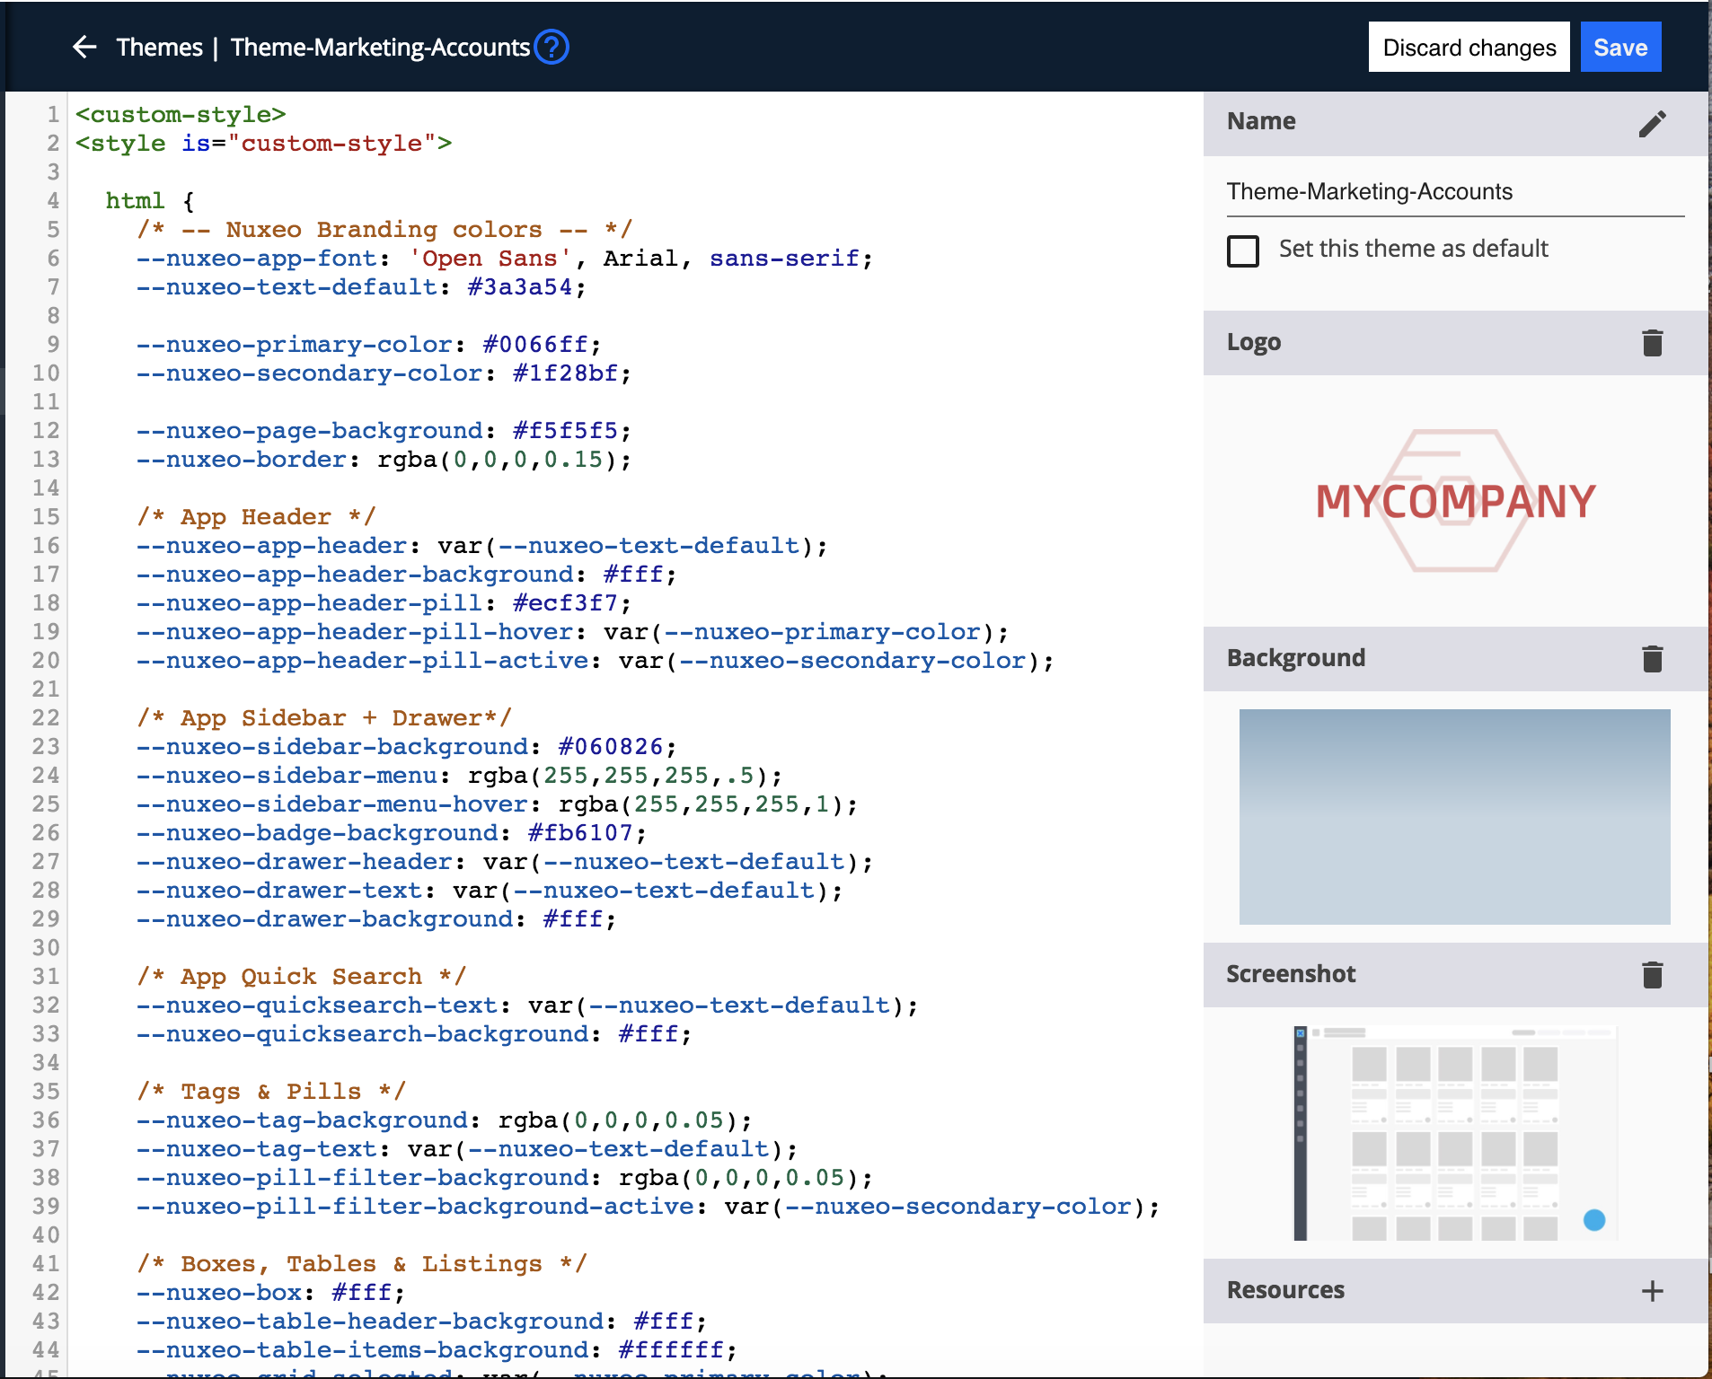Click the Screenshot section header
The width and height of the screenshot is (1712, 1379).
(x=1455, y=974)
